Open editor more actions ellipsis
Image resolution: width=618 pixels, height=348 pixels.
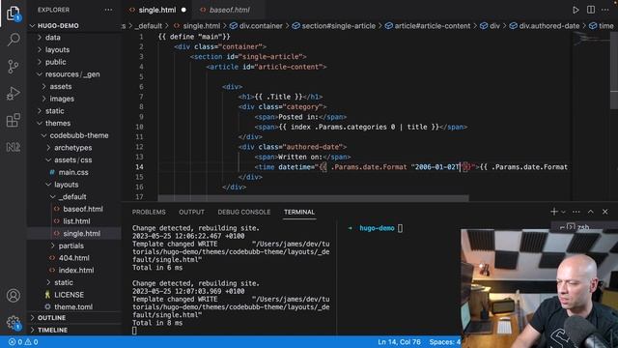(x=605, y=10)
